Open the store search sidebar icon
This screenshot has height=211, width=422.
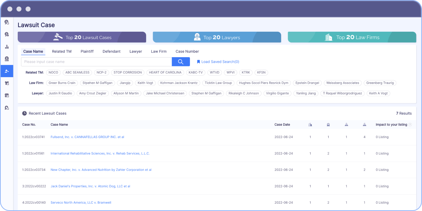(7, 96)
